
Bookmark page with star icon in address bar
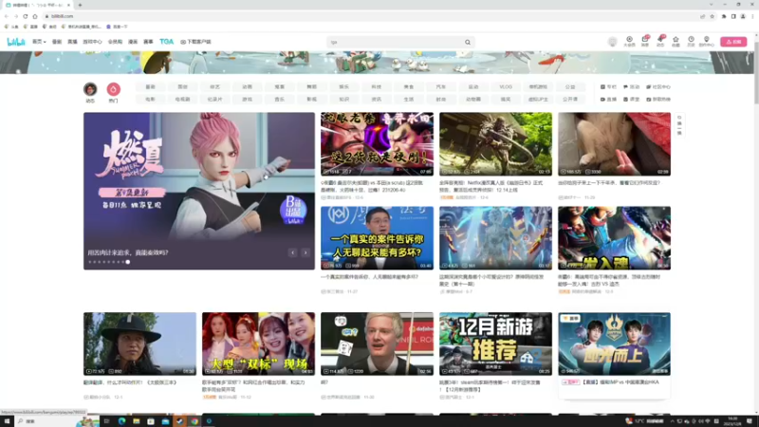(713, 16)
